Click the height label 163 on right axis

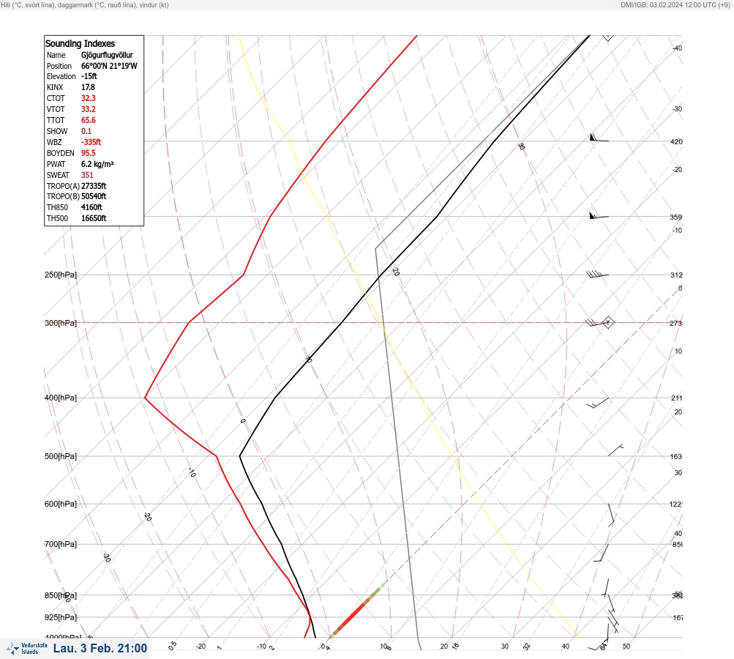point(676,456)
